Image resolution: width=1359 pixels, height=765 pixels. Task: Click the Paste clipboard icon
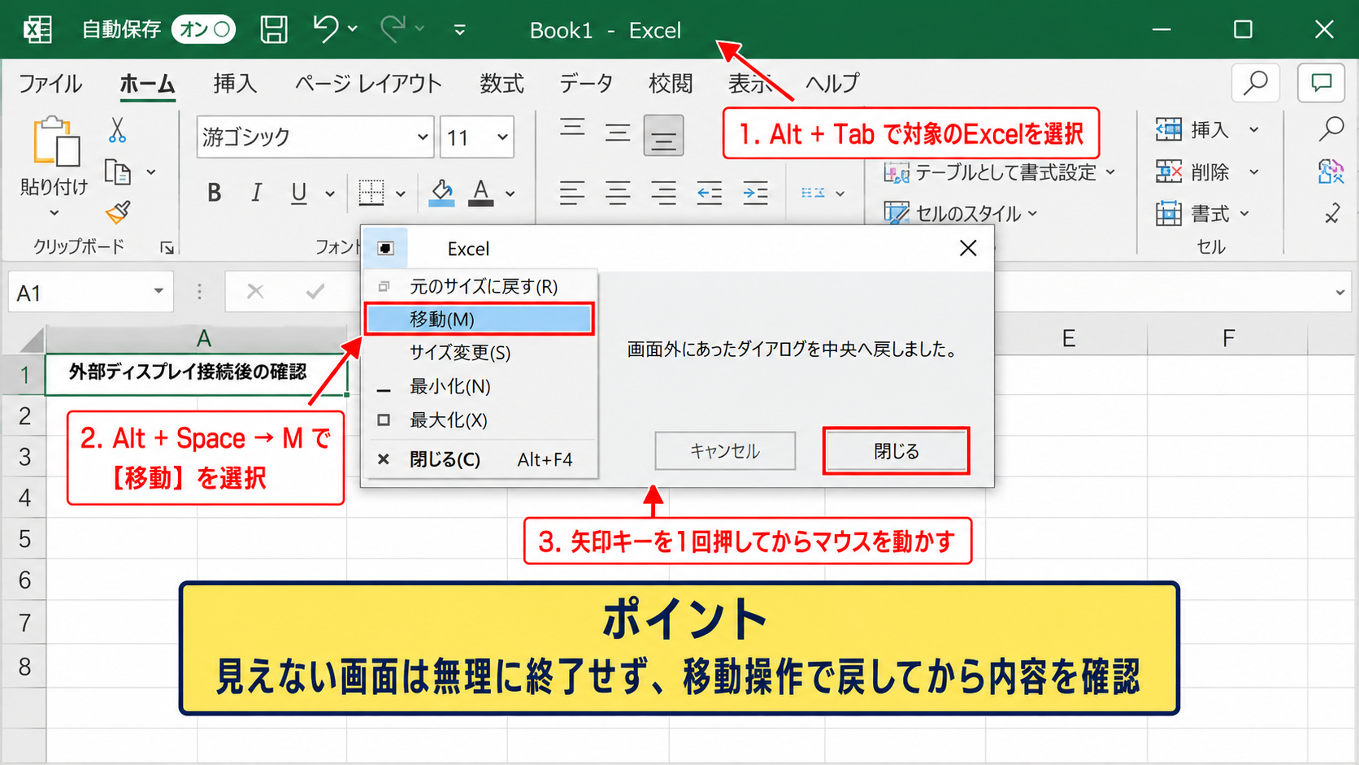click(55, 141)
